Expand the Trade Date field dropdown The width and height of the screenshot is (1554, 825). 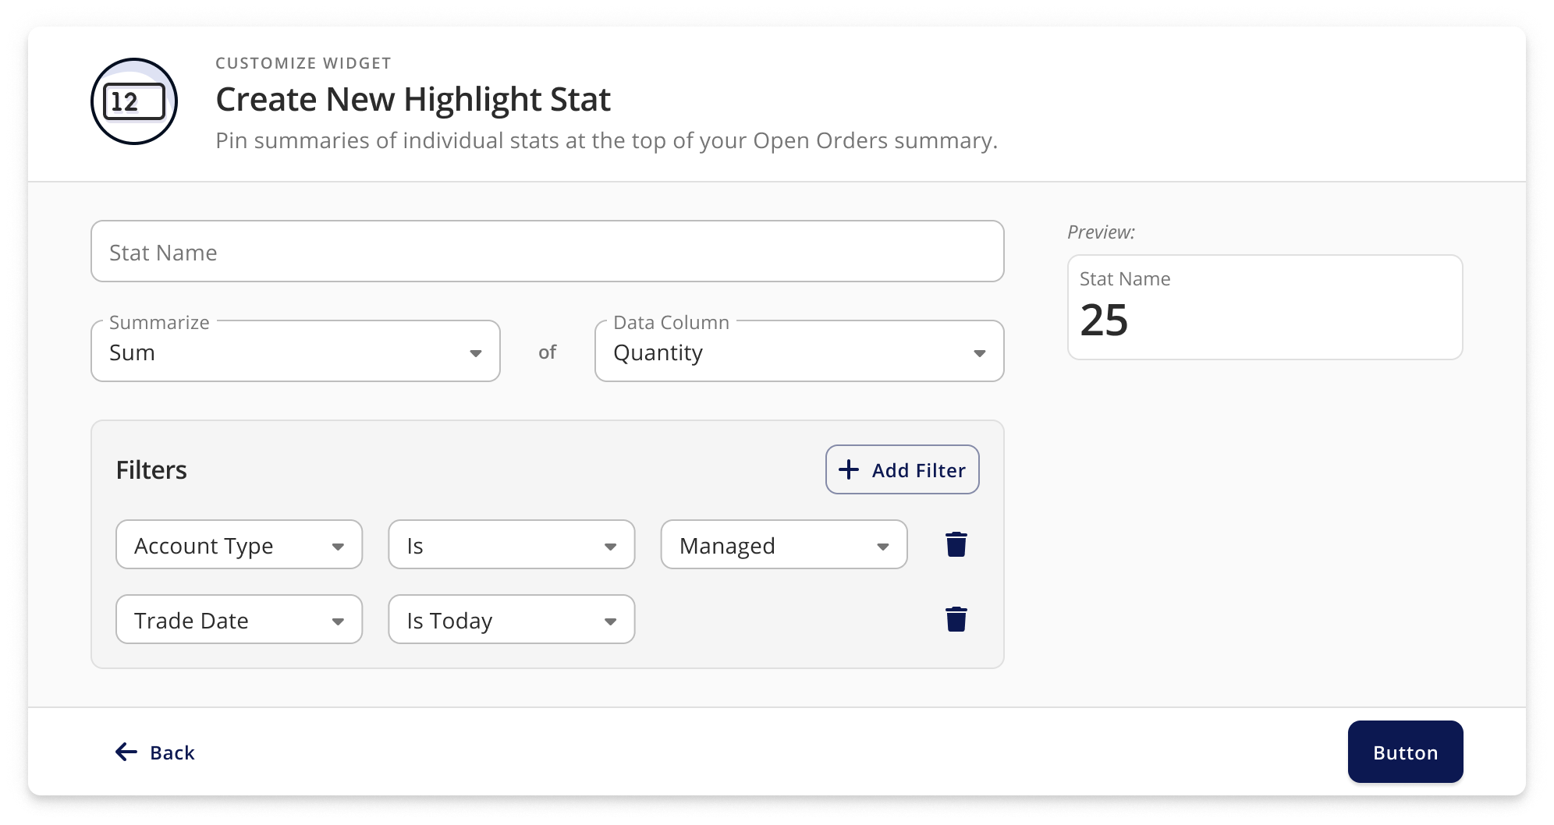coord(239,620)
